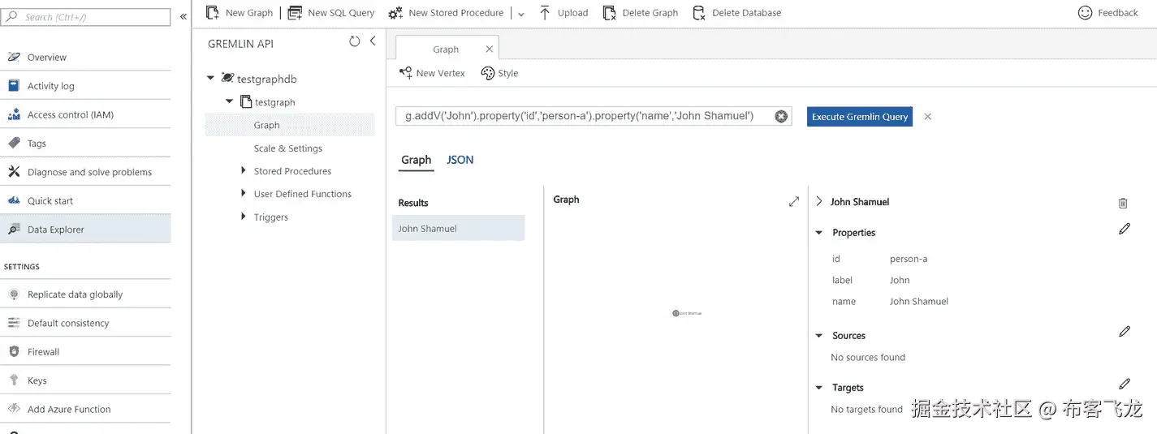Edit Sources with the pencil icon
1157x434 pixels.
pyautogui.click(x=1125, y=331)
